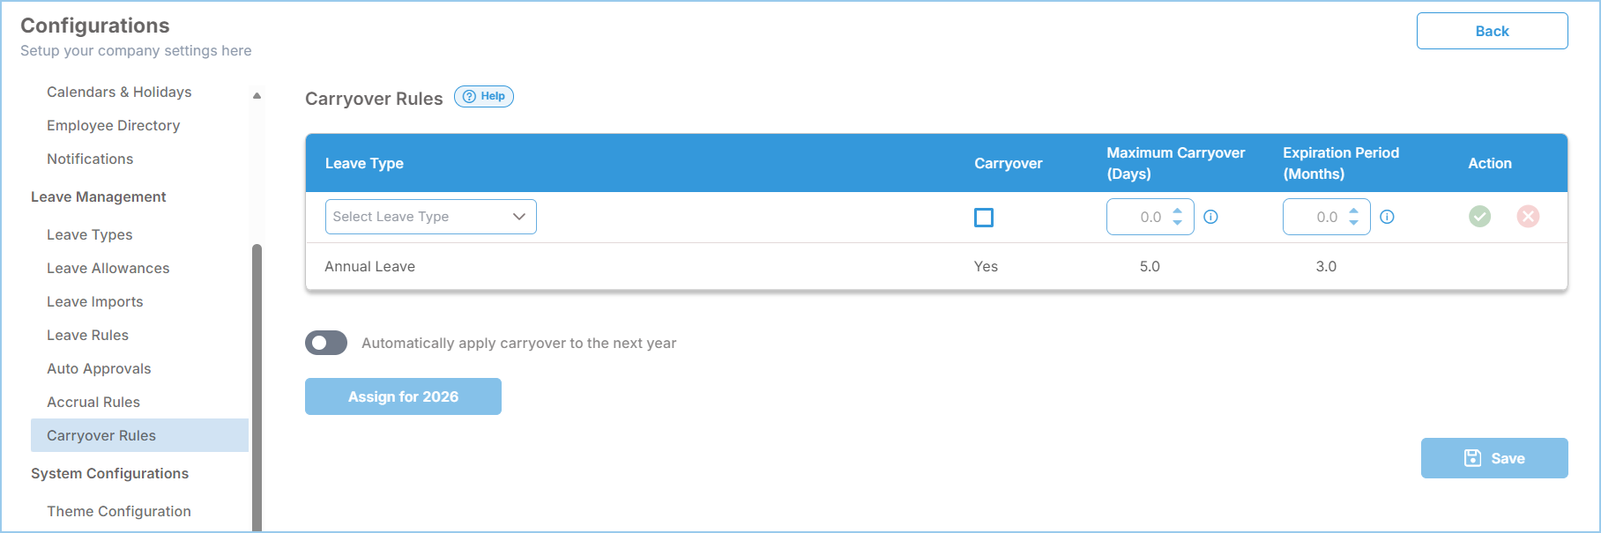Click the Maximum Carryover days input field
The height and width of the screenshot is (533, 1601).
1137,217
